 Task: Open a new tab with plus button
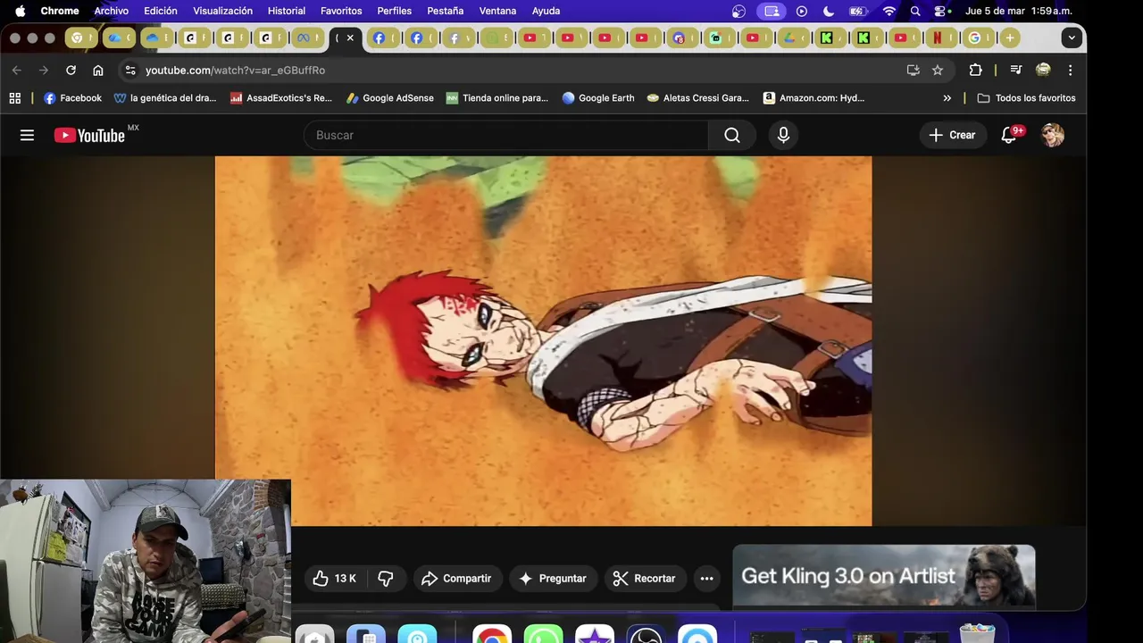pyautogui.click(x=1009, y=38)
